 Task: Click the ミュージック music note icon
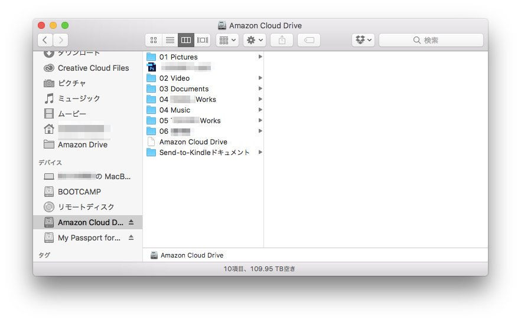[49, 98]
